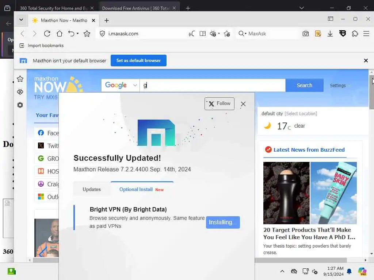Click the sidebar three-ring icon below the star
The width and height of the screenshot is (374, 280).
click(20, 92)
